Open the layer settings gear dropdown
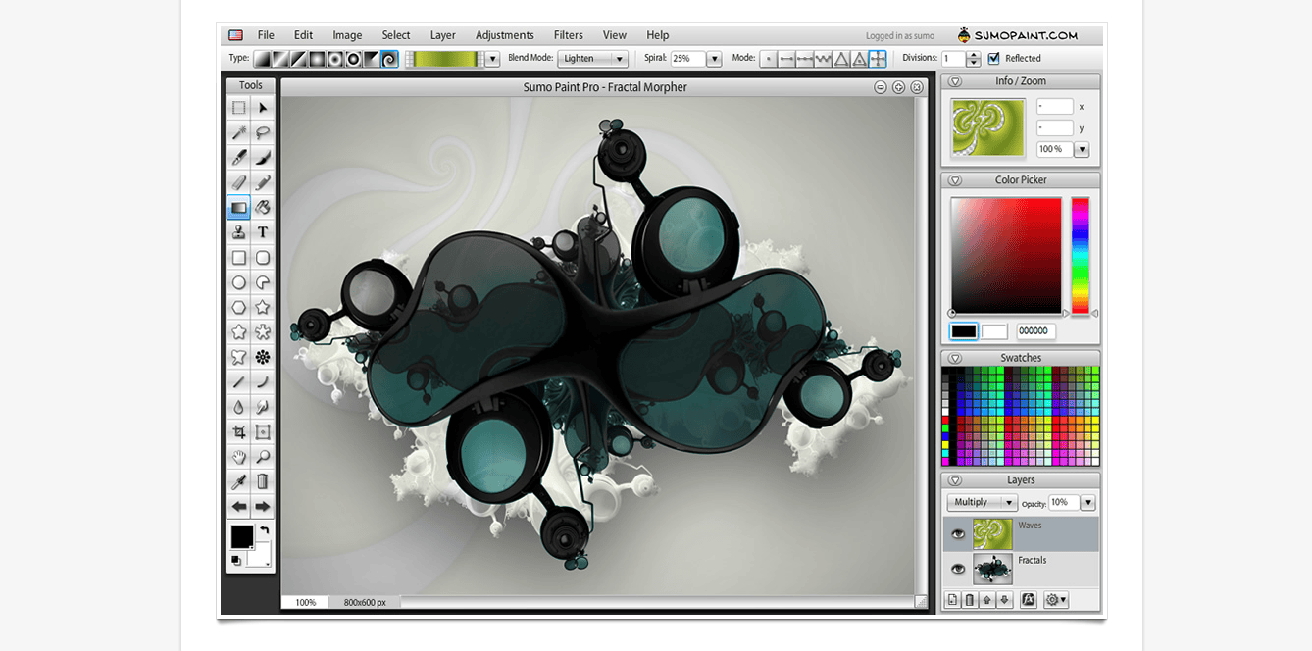This screenshot has width=1312, height=651. (x=1056, y=600)
